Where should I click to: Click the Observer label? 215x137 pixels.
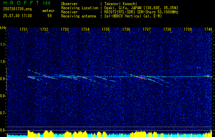point(69,4)
